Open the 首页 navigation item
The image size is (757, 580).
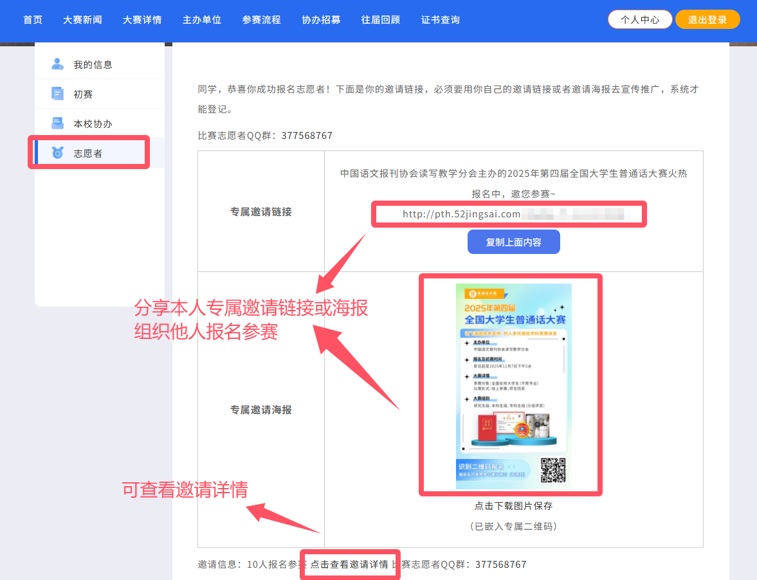click(33, 20)
